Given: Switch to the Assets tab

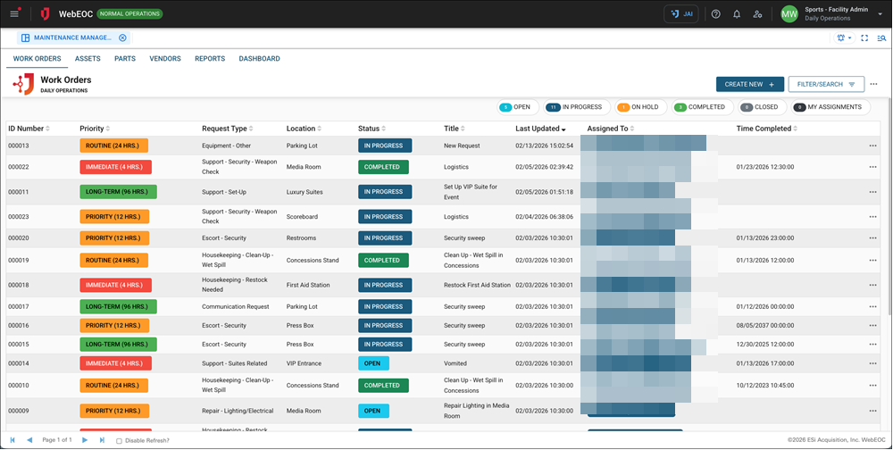Looking at the screenshot, I should click(88, 59).
